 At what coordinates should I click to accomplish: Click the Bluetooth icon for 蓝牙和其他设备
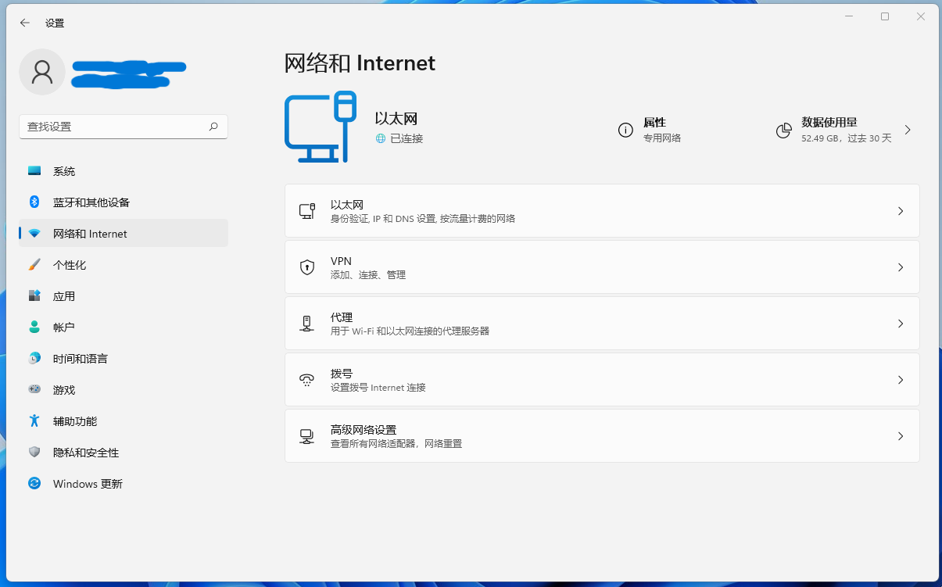(34, 202)
